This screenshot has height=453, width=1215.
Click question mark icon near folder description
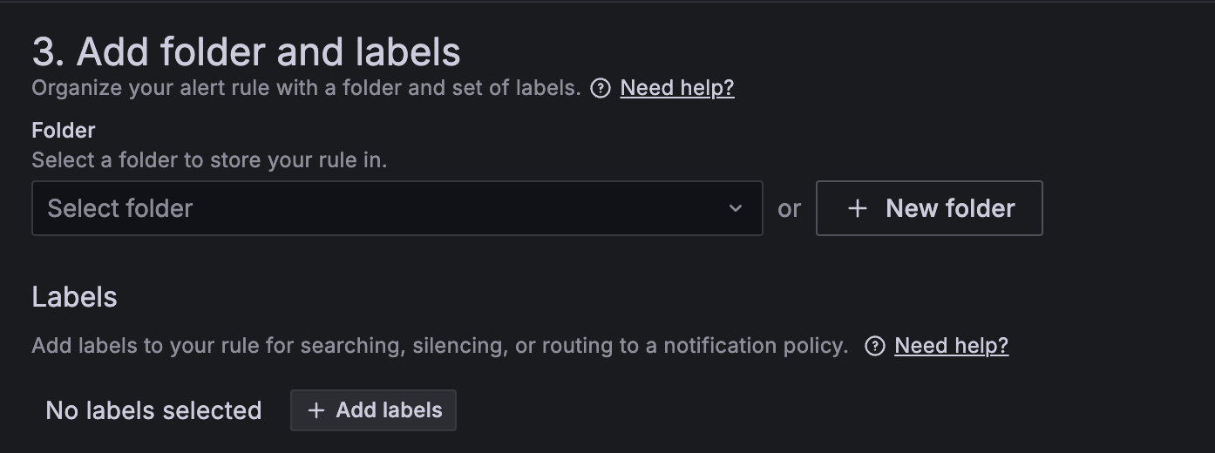(601, 88)
